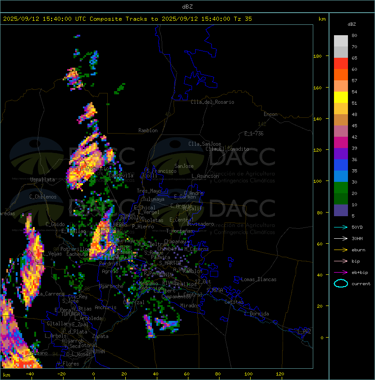
Task: Click the 'Potrerillos' place label
Action: pyautogui.click(x=76, y=249)
